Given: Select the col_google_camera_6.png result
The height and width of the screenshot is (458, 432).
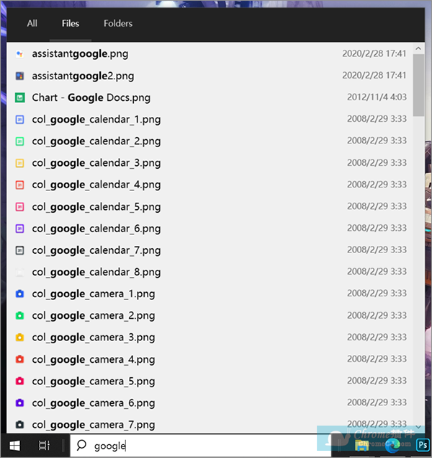Looking at the screenshot, I should click(93, 403).
